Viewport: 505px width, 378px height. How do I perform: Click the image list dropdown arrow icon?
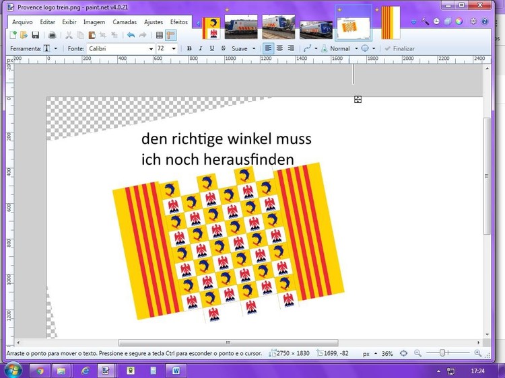pos(414,22)
